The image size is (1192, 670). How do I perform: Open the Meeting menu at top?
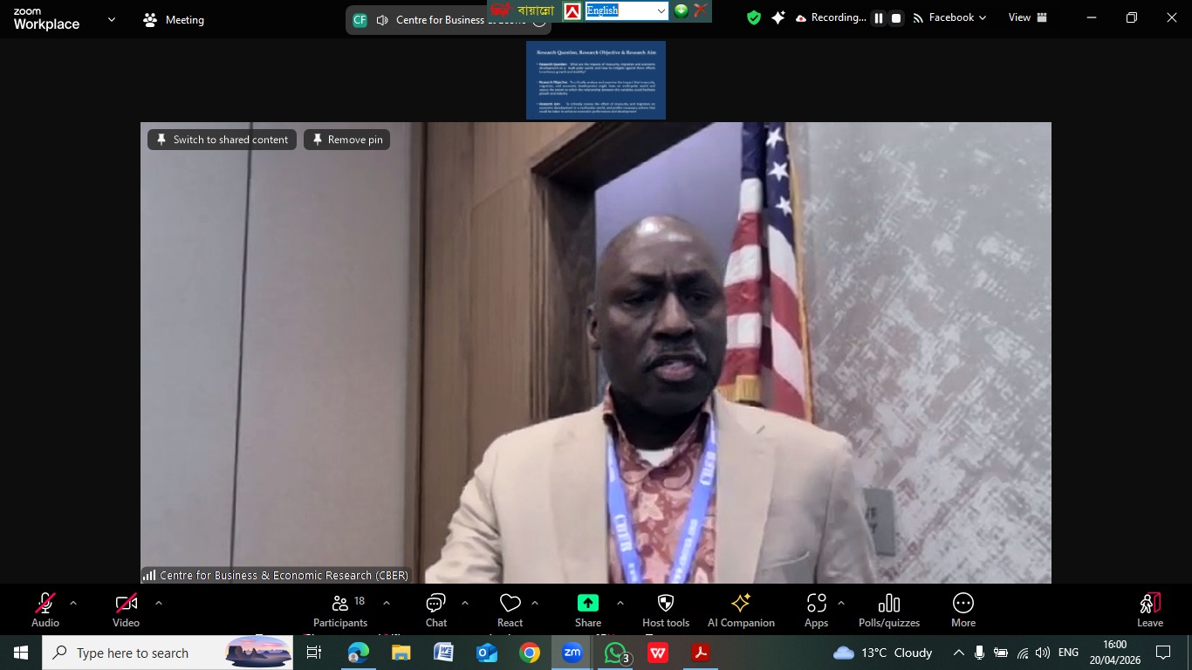coord(174,20)
